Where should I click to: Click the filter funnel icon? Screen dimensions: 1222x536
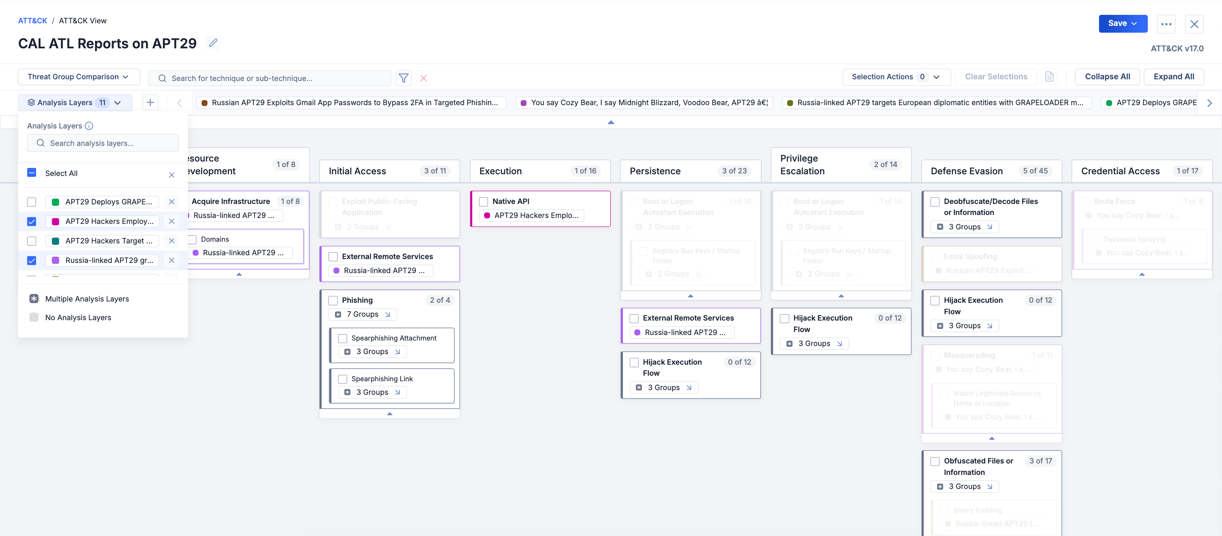(403, 78)
